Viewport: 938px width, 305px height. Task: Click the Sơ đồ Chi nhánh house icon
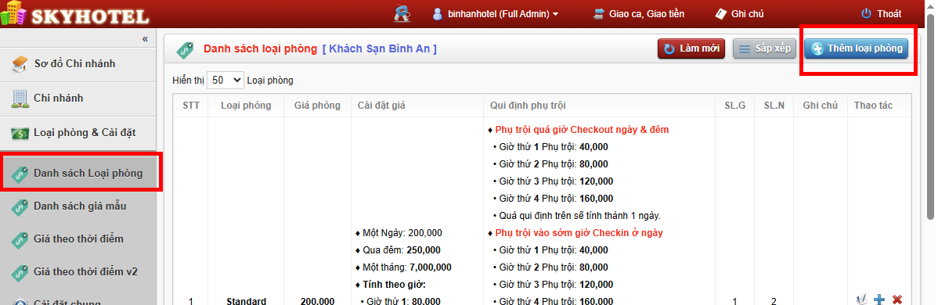point(20,64)
